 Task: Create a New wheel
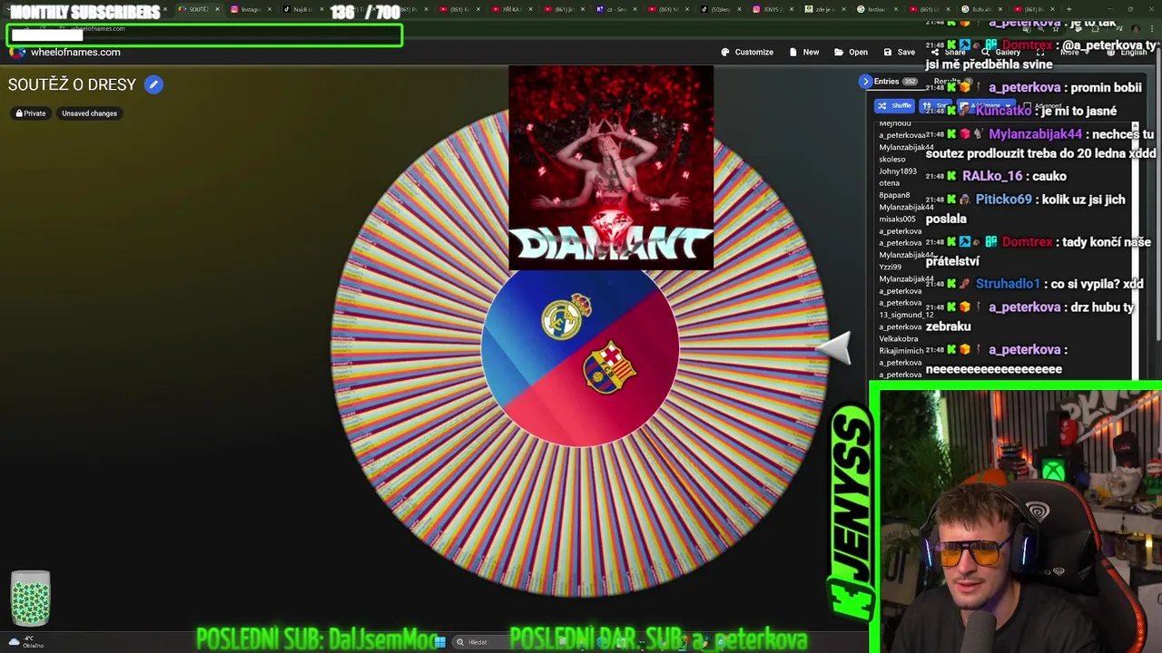click(x=804, y=52)
